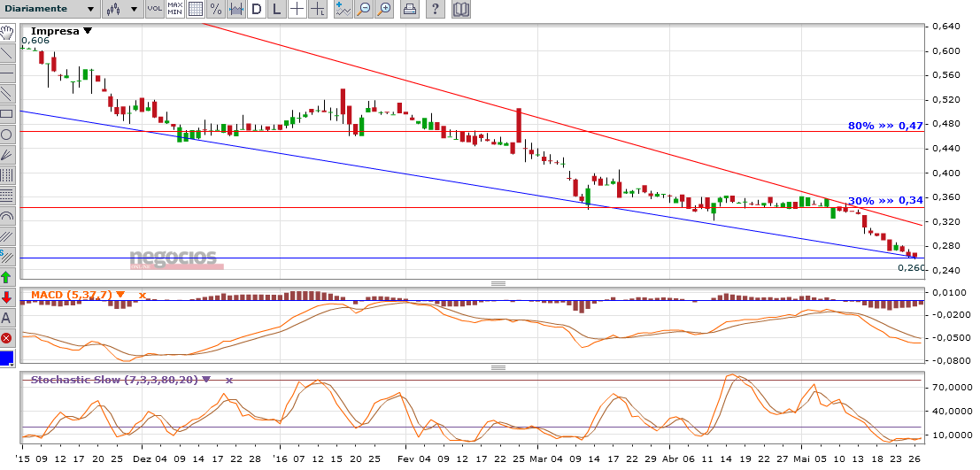Screen dimensions: 980x470
Task: Print the chart with the printer icon
Action: pos(409,9)
